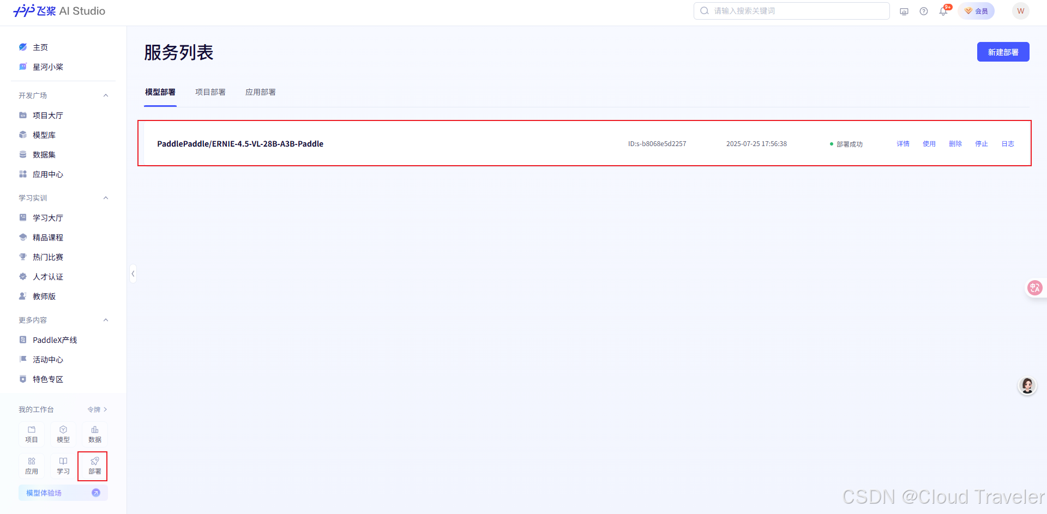
Task: Open 数据集
Action: (44, 155)
